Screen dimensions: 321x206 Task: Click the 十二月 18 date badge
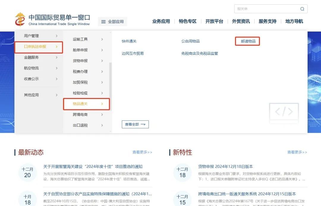click(182, 172)
